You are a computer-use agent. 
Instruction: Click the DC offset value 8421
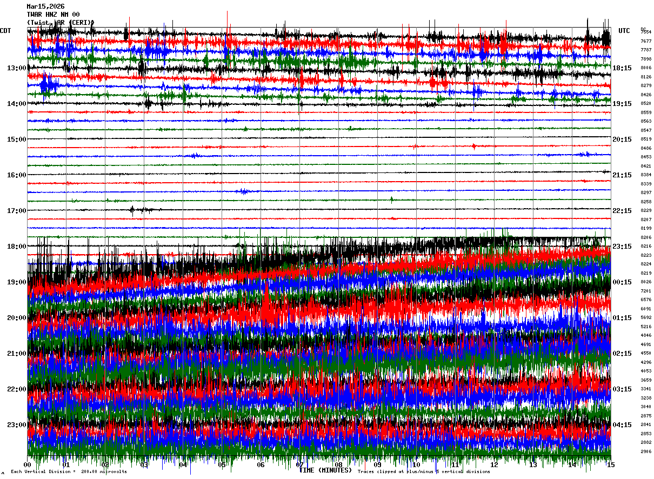pos(646,166)
